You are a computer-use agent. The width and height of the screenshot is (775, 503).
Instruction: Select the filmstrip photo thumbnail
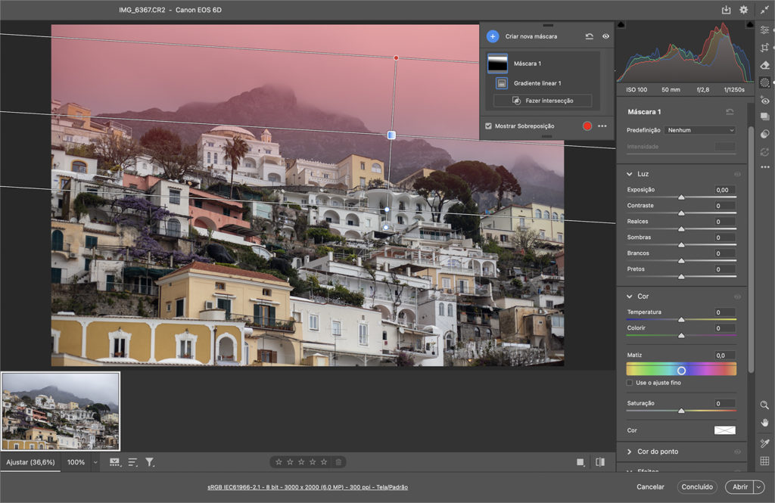[x=61, y=411]
